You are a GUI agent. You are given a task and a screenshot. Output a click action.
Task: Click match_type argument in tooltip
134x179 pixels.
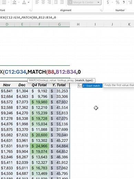tap(84, 80)
